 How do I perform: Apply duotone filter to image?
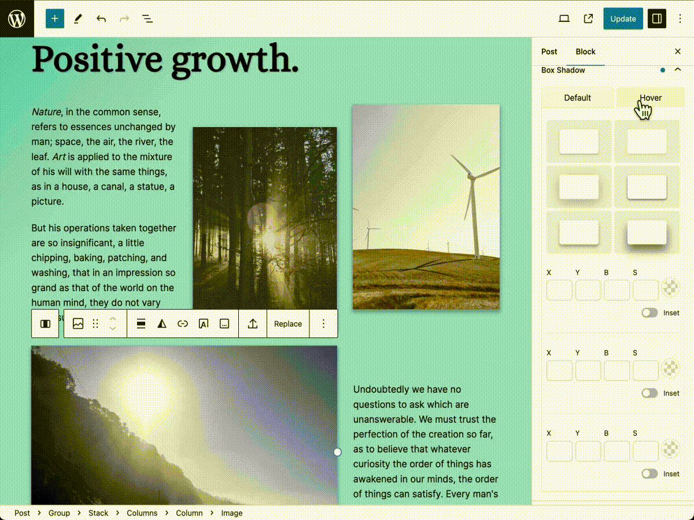coord(162,324)
